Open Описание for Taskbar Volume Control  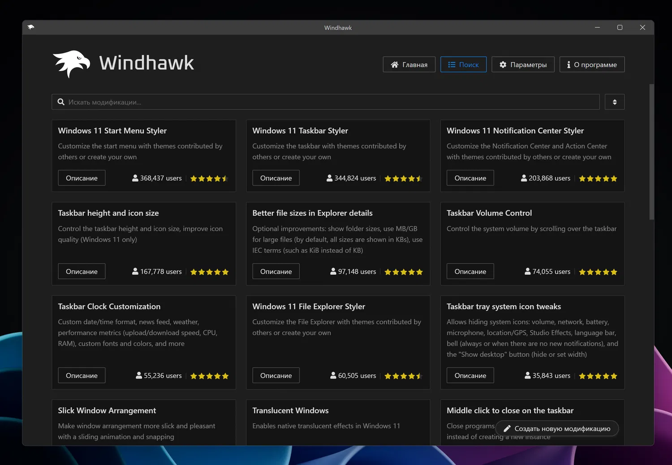[470, 271]
